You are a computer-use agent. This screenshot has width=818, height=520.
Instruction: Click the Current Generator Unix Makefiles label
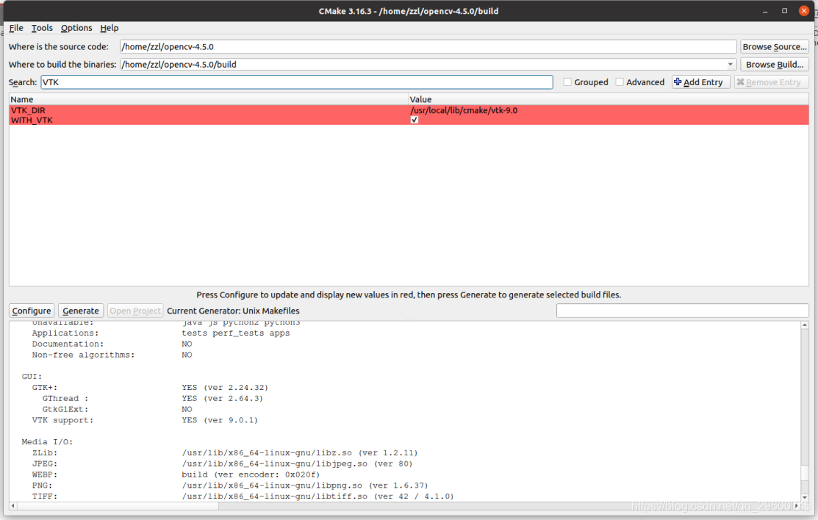(x=233, y=311)
